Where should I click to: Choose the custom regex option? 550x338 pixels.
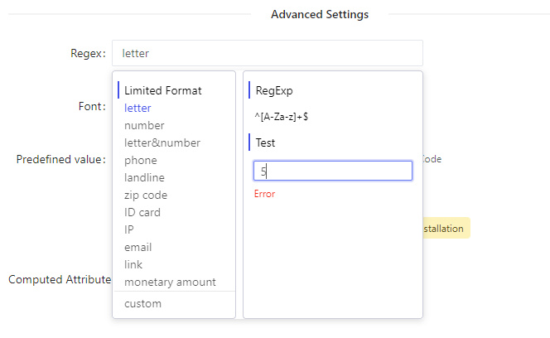[x=142, y=303]
